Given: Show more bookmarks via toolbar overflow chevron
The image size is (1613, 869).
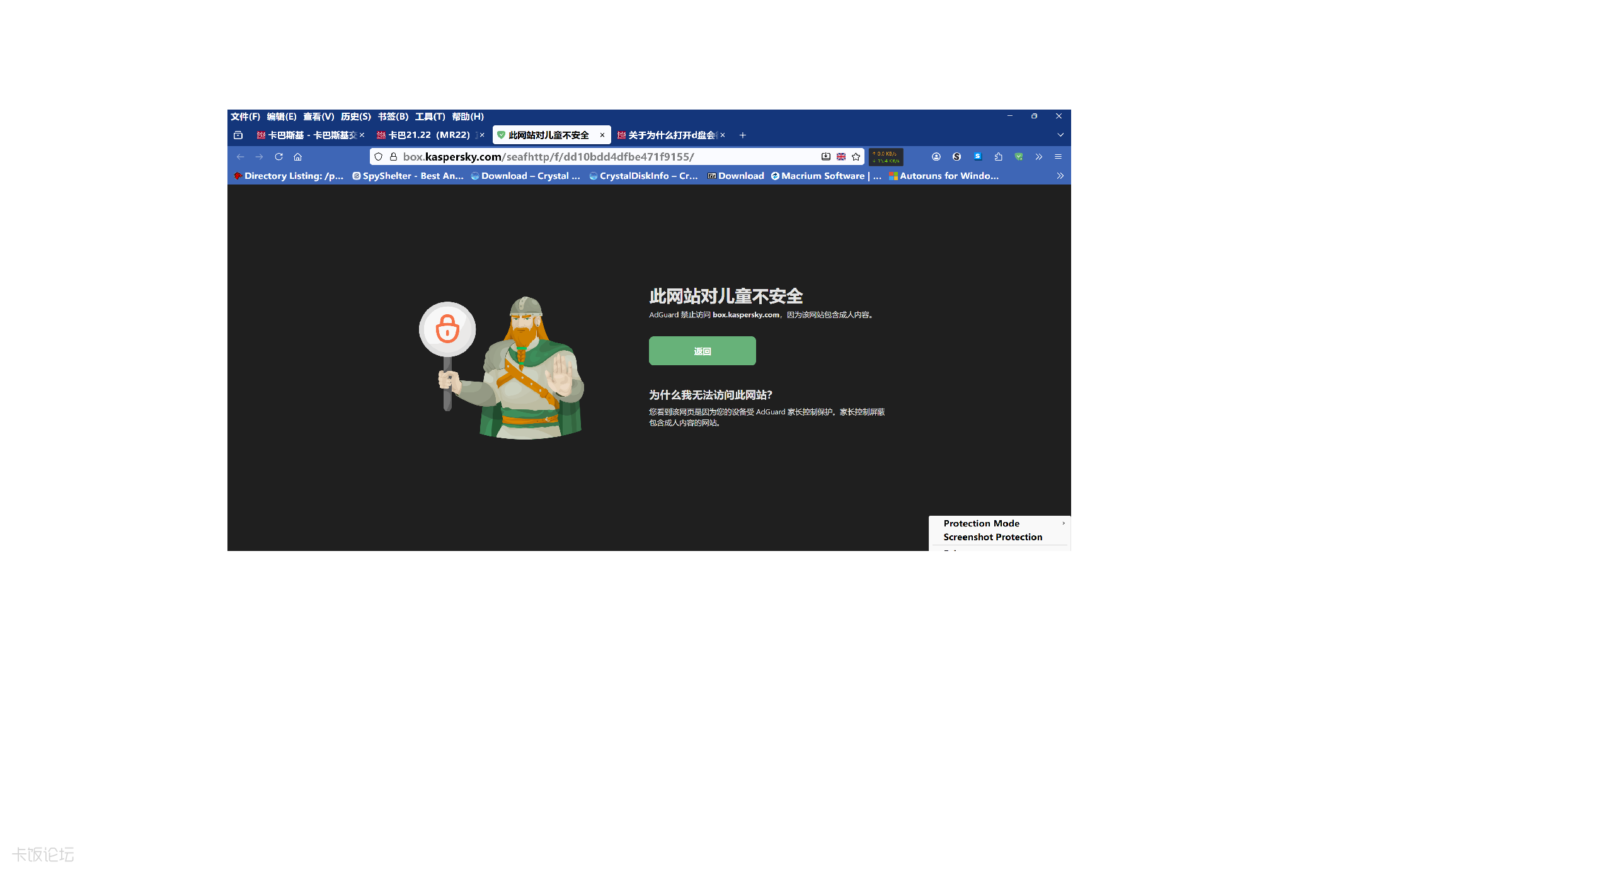Looking at the screenshot, I should [1060, 176].
